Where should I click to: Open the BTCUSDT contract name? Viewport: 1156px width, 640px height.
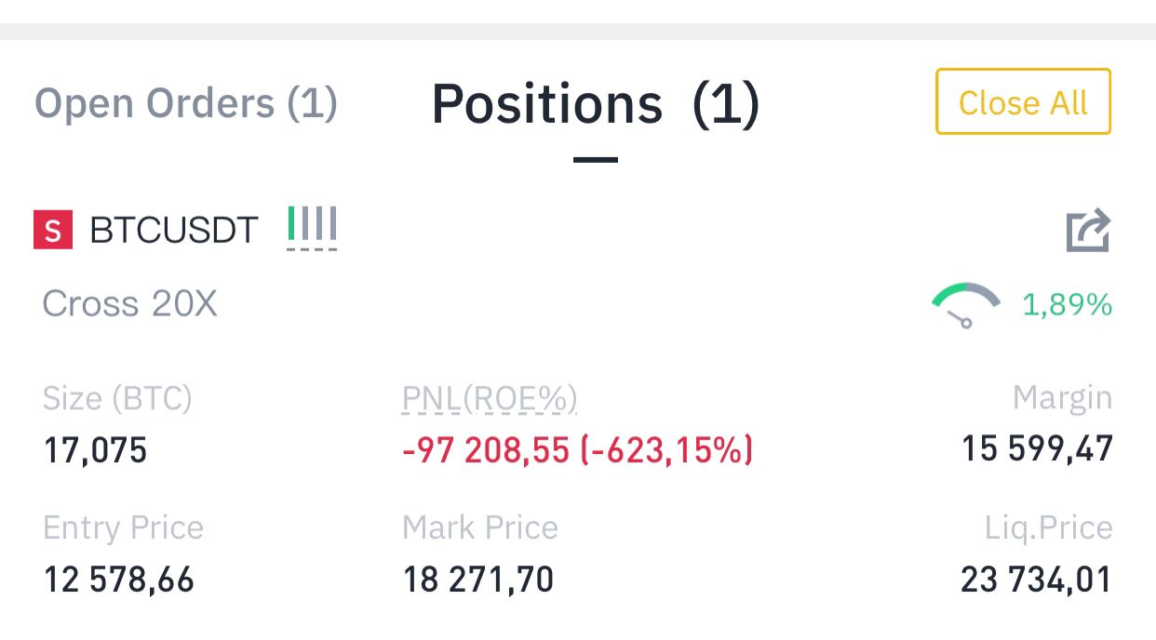(173, 230)
